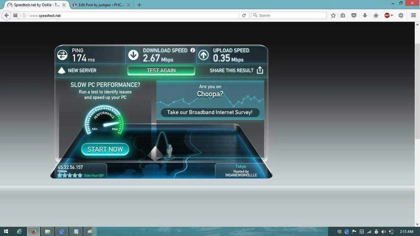420x236 pixels.
Task: Close the Speedtest.net tab
Action: (64, 5)
